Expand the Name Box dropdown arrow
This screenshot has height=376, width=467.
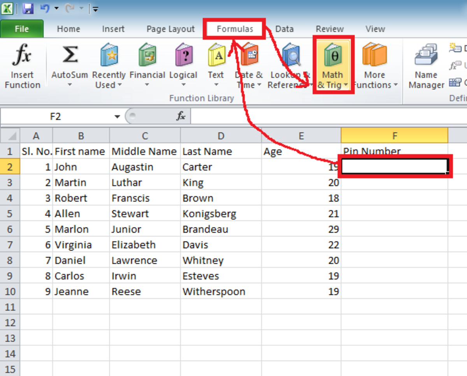pyautogui.click(x=117, y=117)
